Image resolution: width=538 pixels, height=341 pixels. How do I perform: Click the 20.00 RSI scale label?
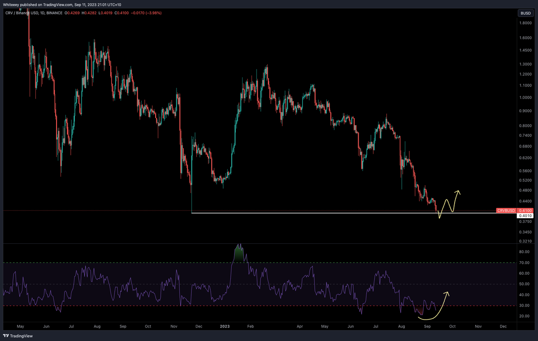(x=524, y=316)
